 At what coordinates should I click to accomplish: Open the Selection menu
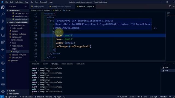[x=19, y=2]
